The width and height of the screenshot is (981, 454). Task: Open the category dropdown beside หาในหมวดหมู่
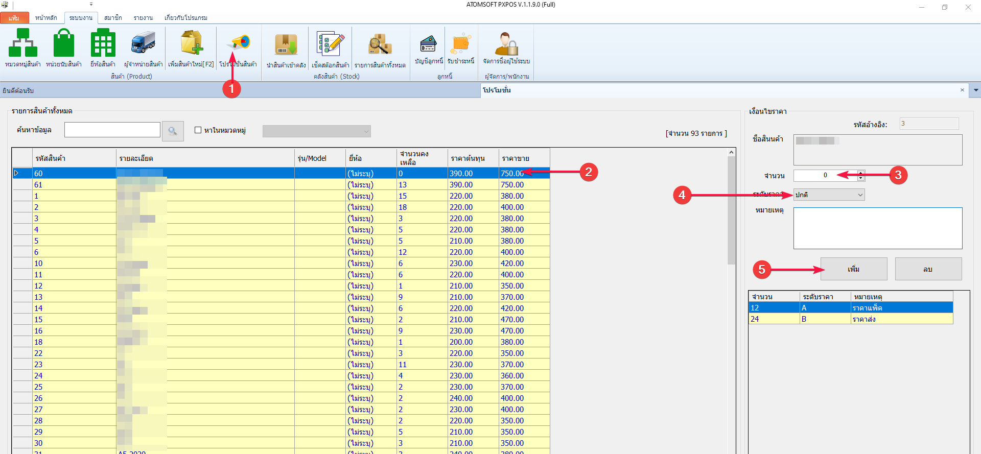tap(317, 131)
